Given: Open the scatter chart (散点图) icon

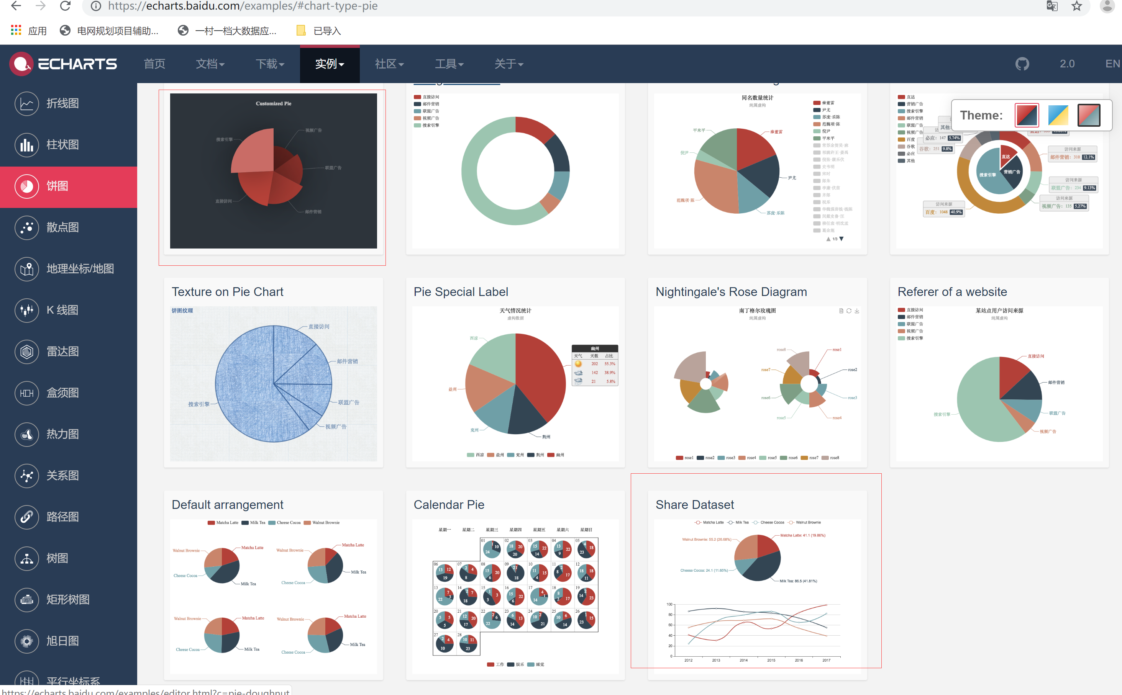Looking at the screenshot, I should coord(27,227).
